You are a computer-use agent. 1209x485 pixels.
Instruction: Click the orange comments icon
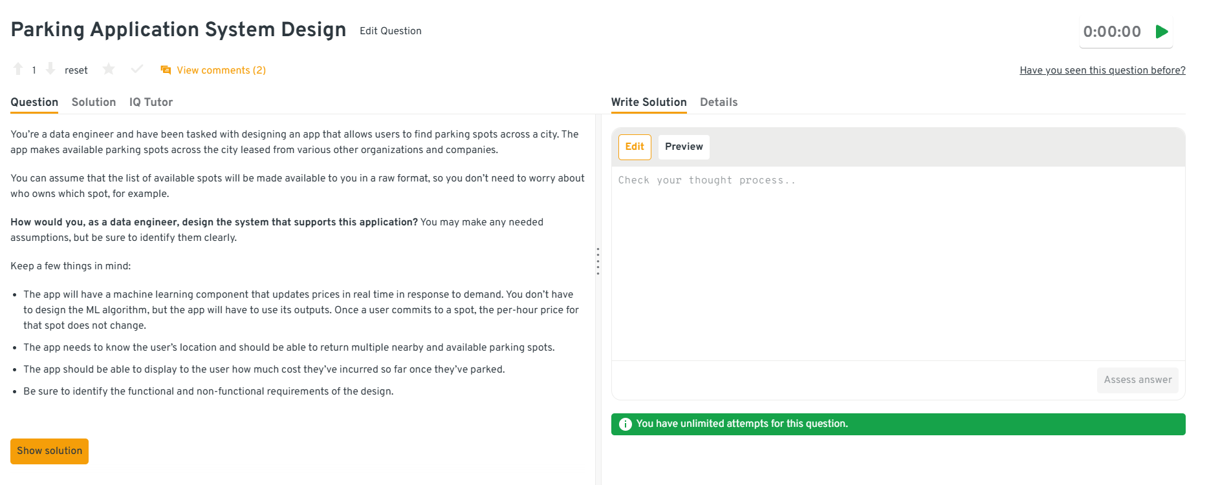pyautogui.click(x=166, y=70)
